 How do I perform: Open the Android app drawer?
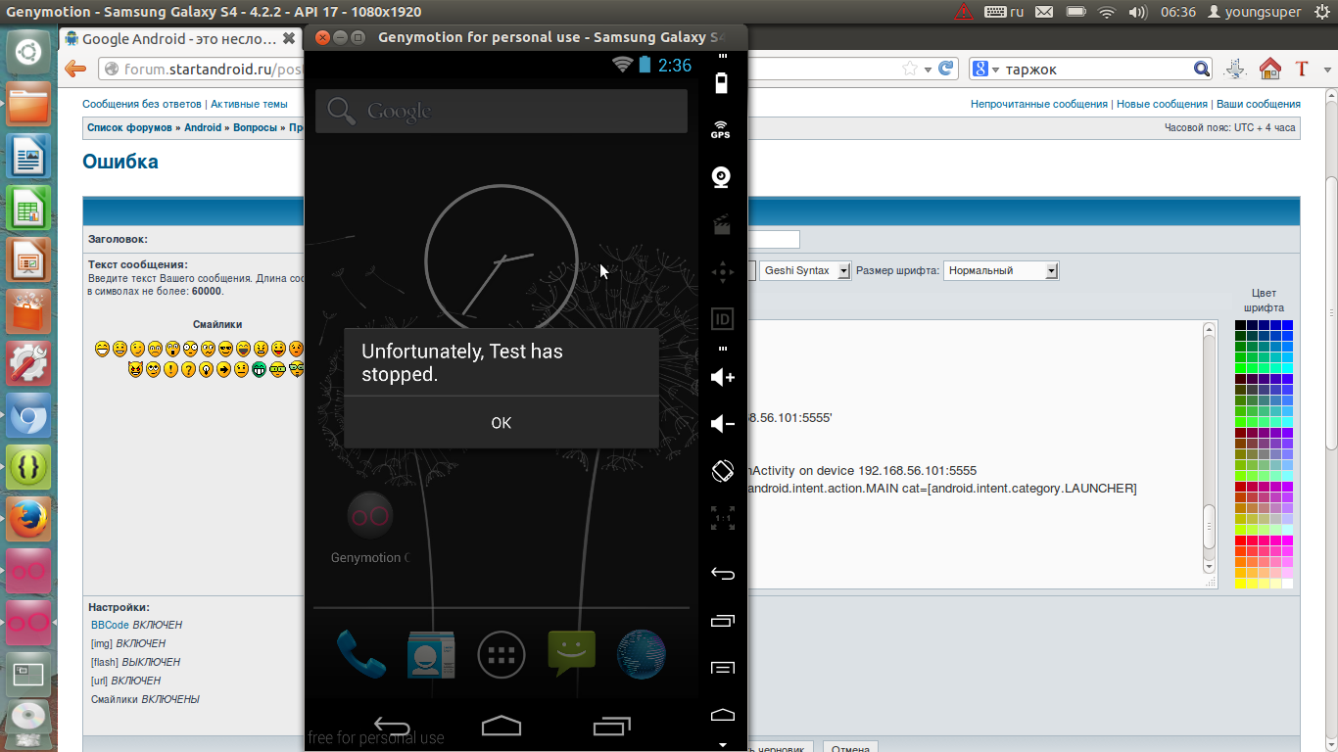502,654
